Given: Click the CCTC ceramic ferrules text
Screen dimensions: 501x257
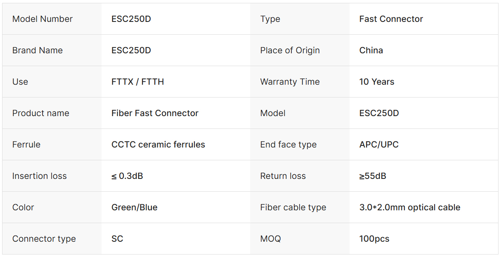Looking at the screenshot, I should [x=158, y=145].
